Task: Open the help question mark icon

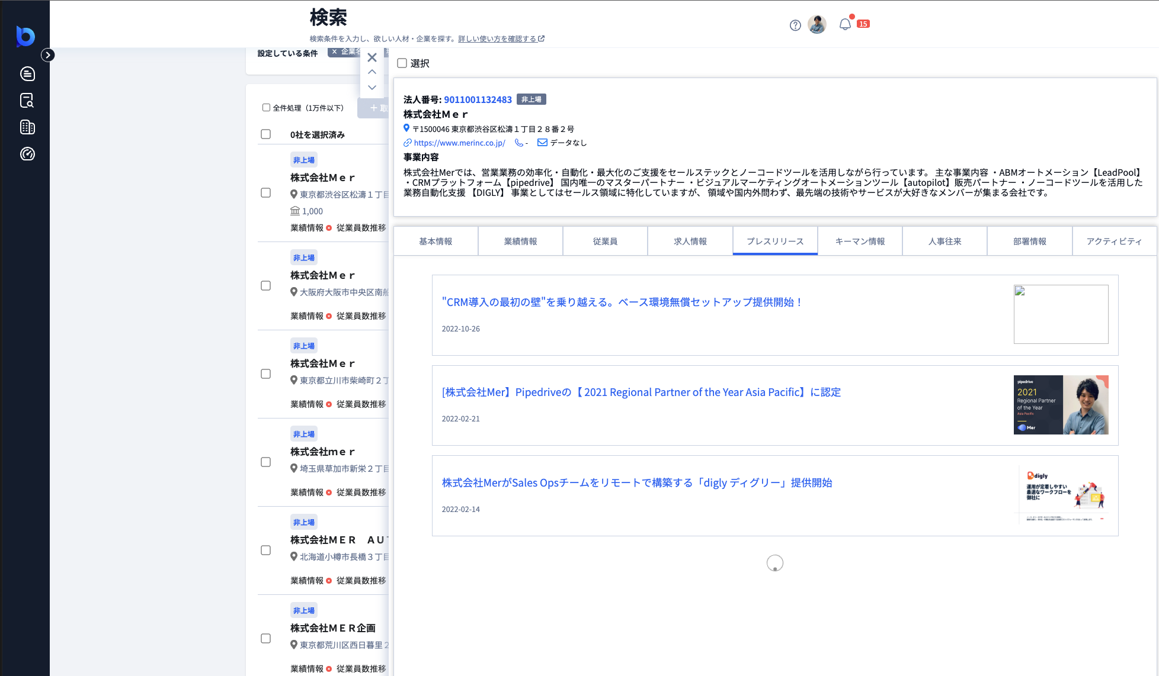Action: (795, 25)
